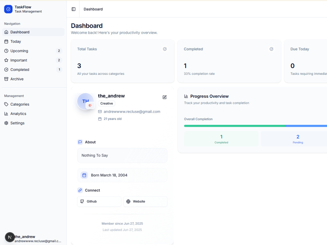This screenshot has width=327, height=245.
Task: Click the check icon on Completed card
Action: coord(271,49)
